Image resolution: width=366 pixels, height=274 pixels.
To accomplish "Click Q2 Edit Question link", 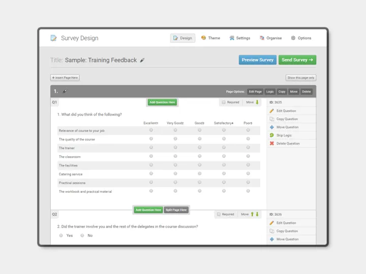I will coord(286,223).
